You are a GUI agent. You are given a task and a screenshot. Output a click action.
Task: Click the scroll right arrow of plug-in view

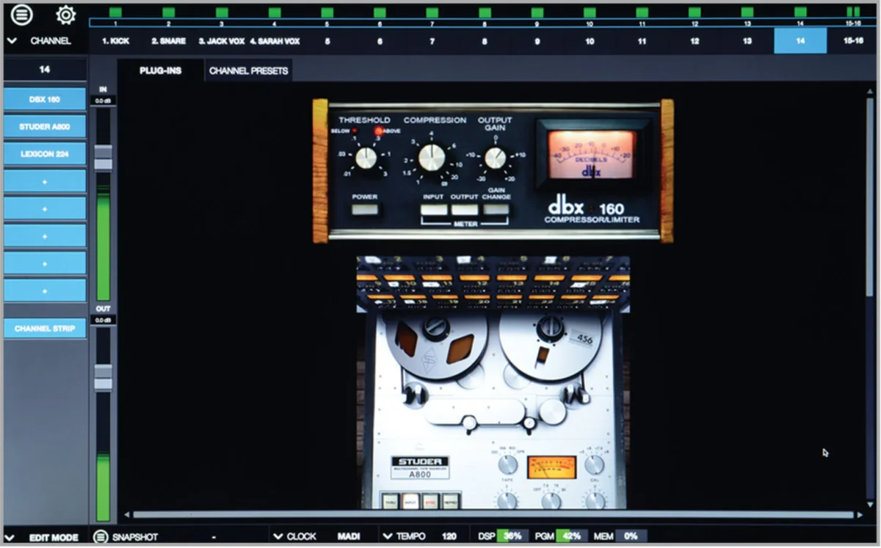pyautogui.click(x=860, y=515)
